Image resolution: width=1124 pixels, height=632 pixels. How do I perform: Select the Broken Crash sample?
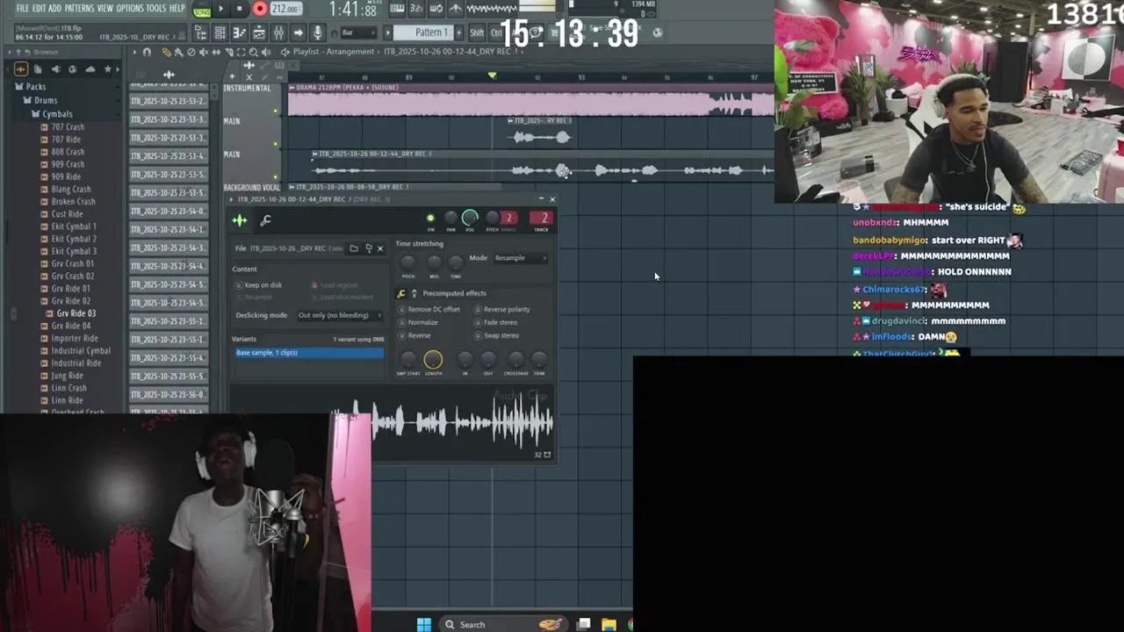pyautogui.click(x=73, y=202)
